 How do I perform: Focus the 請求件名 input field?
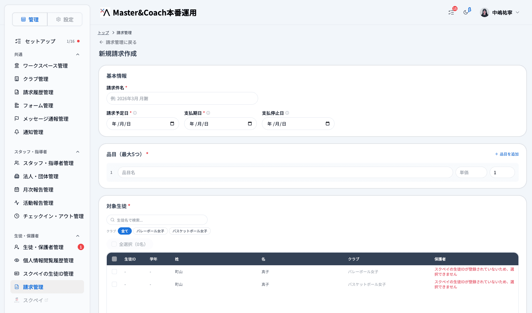tap(182, 98)
